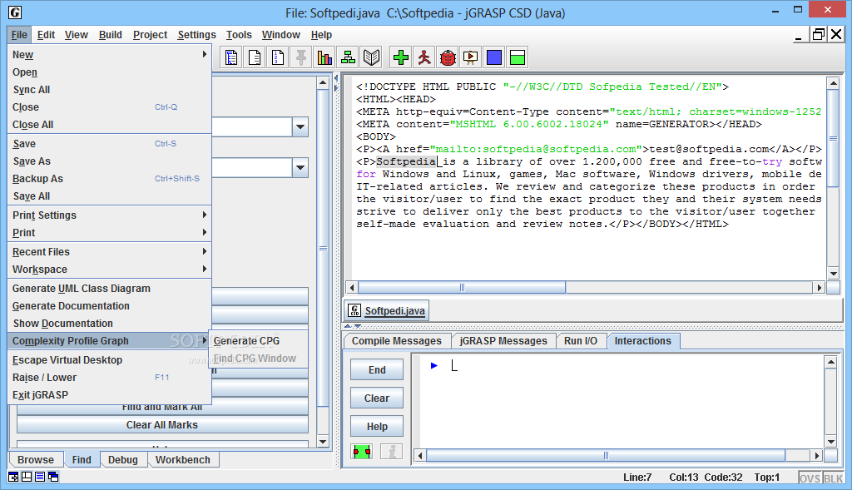Click the inner document close X icon
Image resolution: width=852 pixels, height=490 pixels.
pyautogui.click(x=837, y=35)
